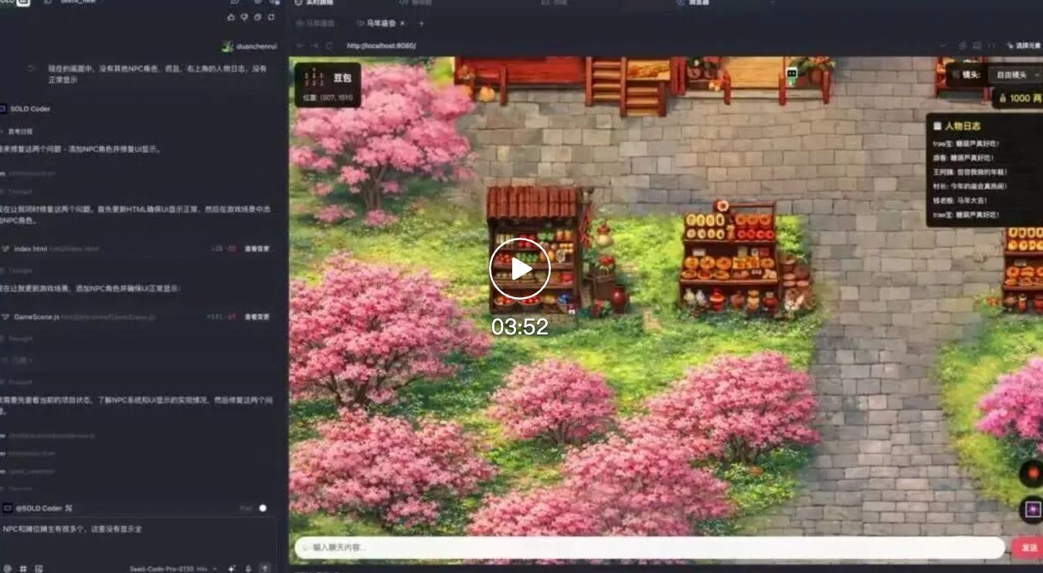Click the red 发送 send button in game

1028,548
